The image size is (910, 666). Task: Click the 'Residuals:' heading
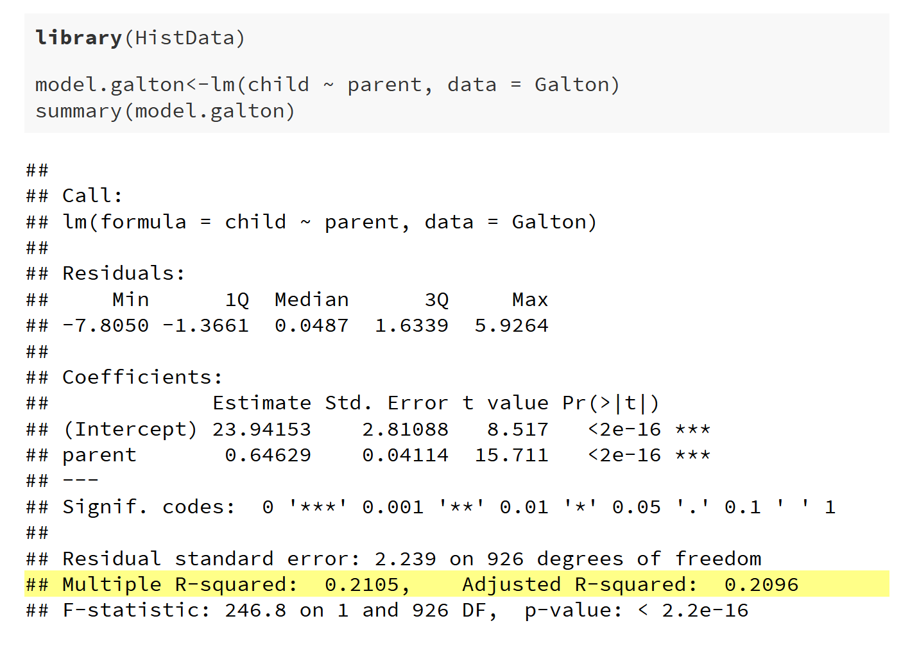pos(123,273)
